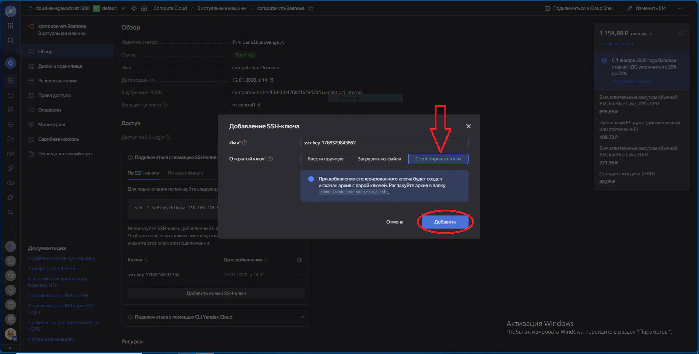Click the search icon in left rail
The image size is (699, 354).
pos(11,40)
